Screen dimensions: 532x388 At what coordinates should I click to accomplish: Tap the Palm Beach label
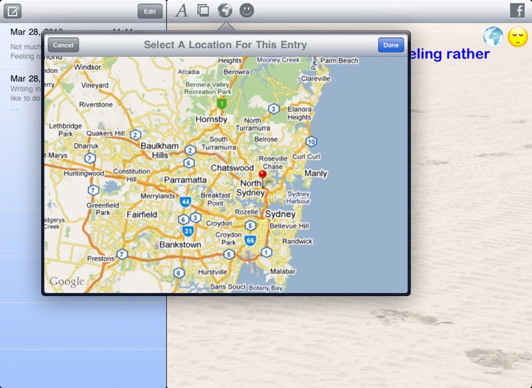[339, 61]
